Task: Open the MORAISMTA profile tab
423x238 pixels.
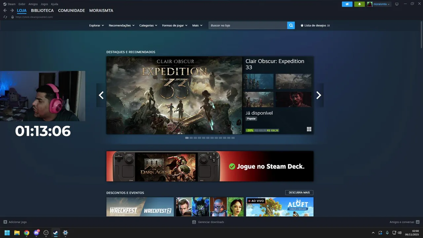Action: click(101, 11)
